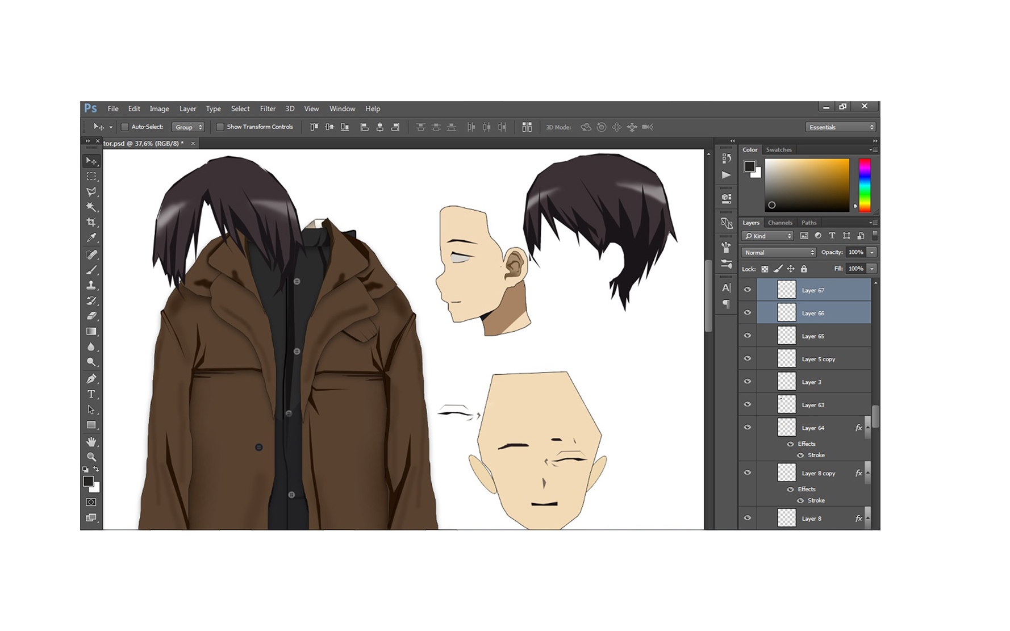
Task: Select the Pen tool
Action: [91, 379]
